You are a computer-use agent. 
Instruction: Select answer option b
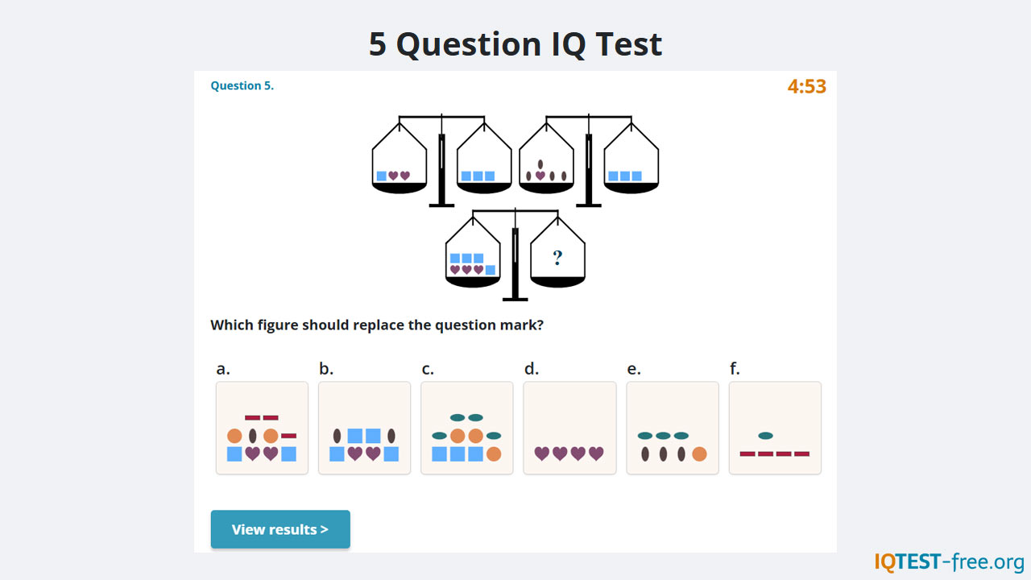tap(364, 427)
